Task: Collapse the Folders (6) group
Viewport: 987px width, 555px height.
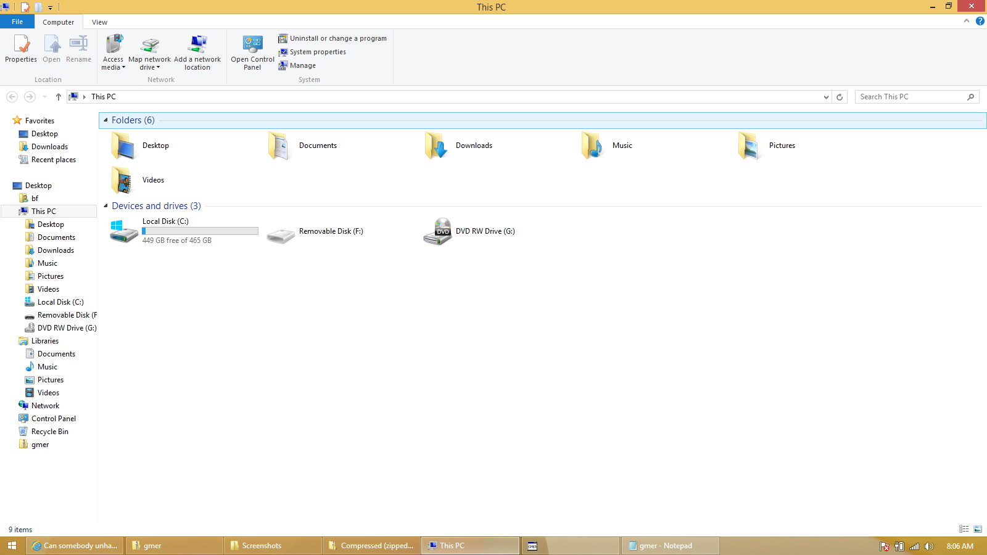Action: 105,120
